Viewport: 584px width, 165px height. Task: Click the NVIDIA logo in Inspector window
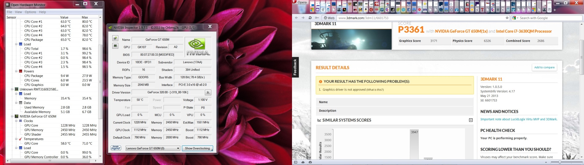(198, 47)
